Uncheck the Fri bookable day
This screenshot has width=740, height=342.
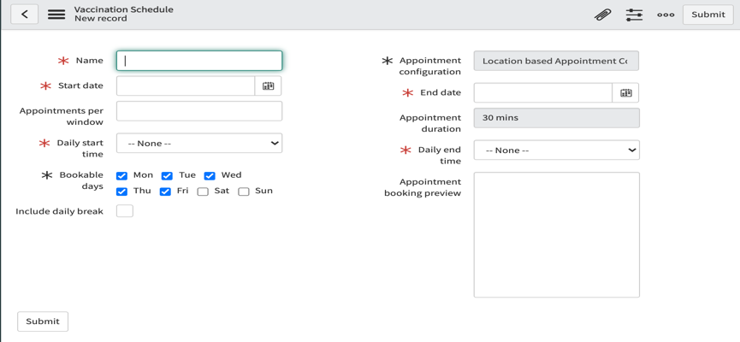point(165,192)
